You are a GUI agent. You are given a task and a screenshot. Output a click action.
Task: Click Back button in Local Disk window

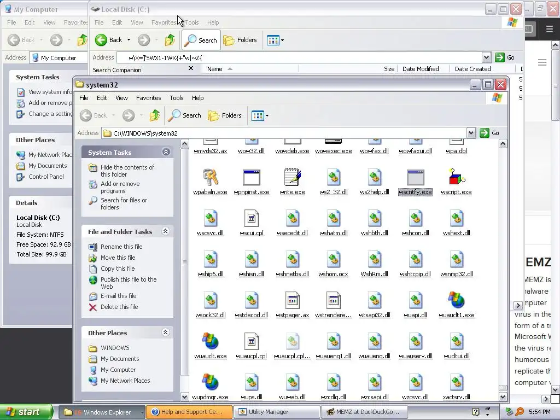(x=109, y=40)
